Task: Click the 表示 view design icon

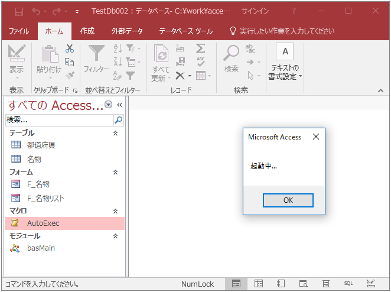Action: tap(17, 53)
